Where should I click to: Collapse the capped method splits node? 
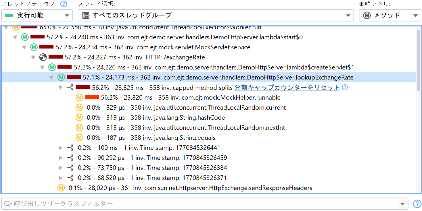[x=60, y=88]
